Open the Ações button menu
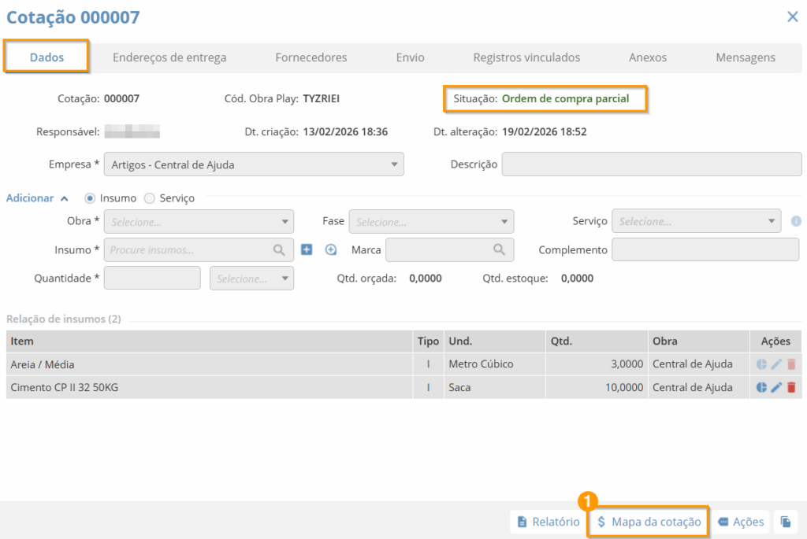 point(741,522)
